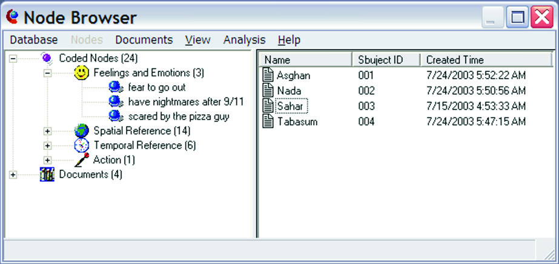Viewport: 559px width, 264px height.
Task: Click the Action node pin icon
Action: click(x=81, y=160)
